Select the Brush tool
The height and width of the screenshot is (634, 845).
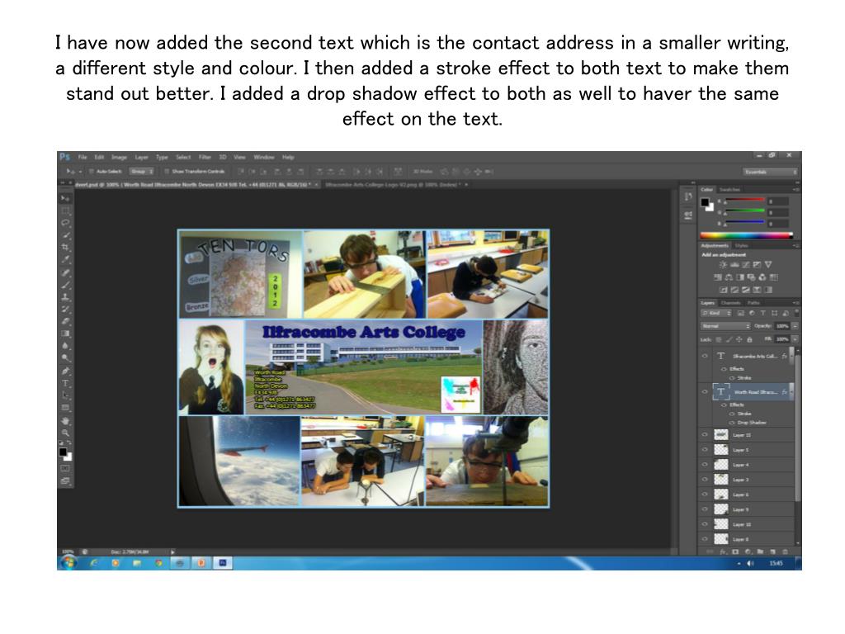click(x=65, y=285)
